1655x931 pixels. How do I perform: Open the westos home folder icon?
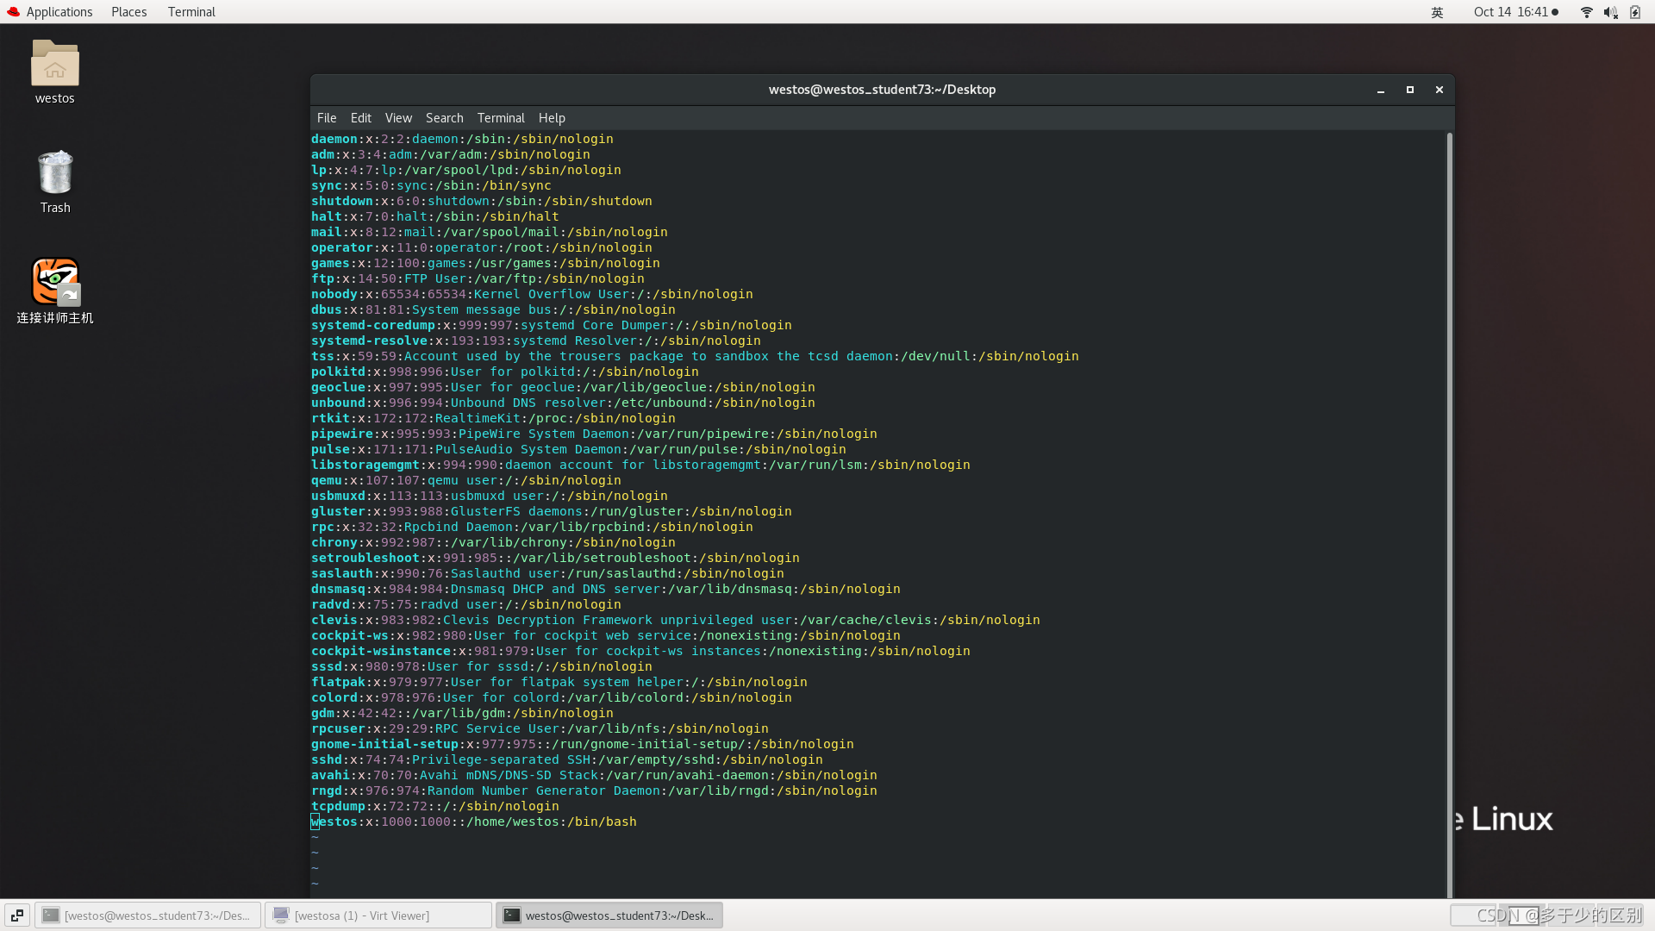(x=54, y=64)
